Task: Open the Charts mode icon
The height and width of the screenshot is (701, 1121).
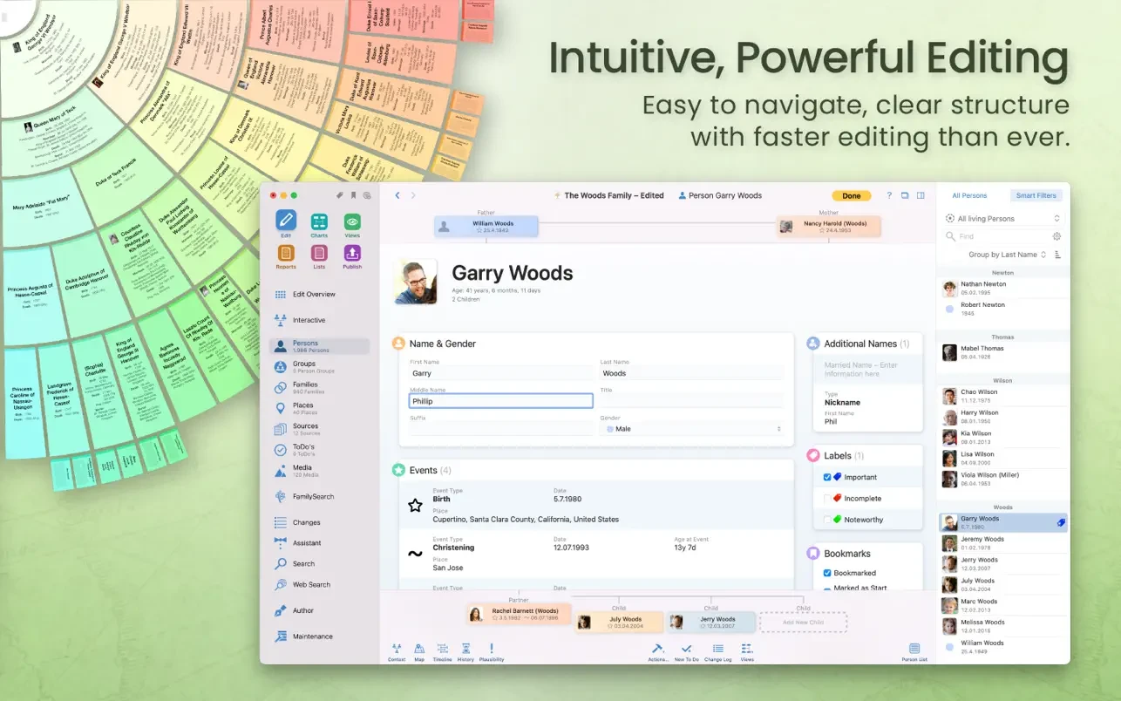Action: pos(319,221)
